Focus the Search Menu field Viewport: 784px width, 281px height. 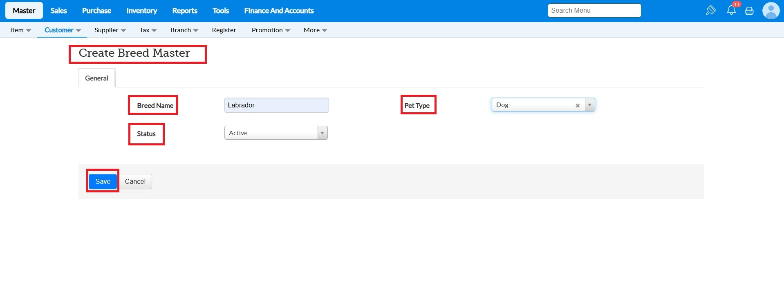(594, 11)
